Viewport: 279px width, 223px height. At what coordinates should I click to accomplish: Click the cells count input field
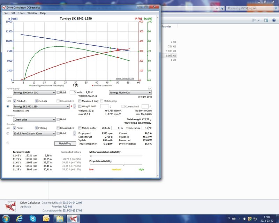[x=73, y=92]
